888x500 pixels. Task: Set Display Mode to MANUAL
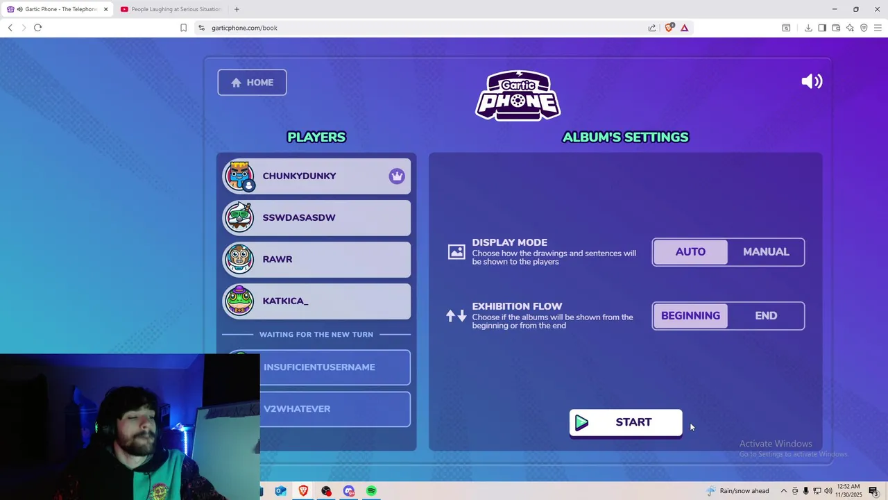(x=766, y=252)
